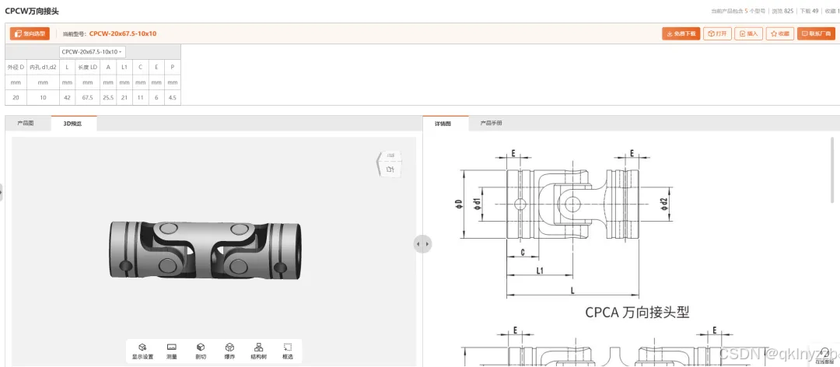Click the left arrow on panel splitter
Screen dimensions: 840x367
[x=418, y=244]
